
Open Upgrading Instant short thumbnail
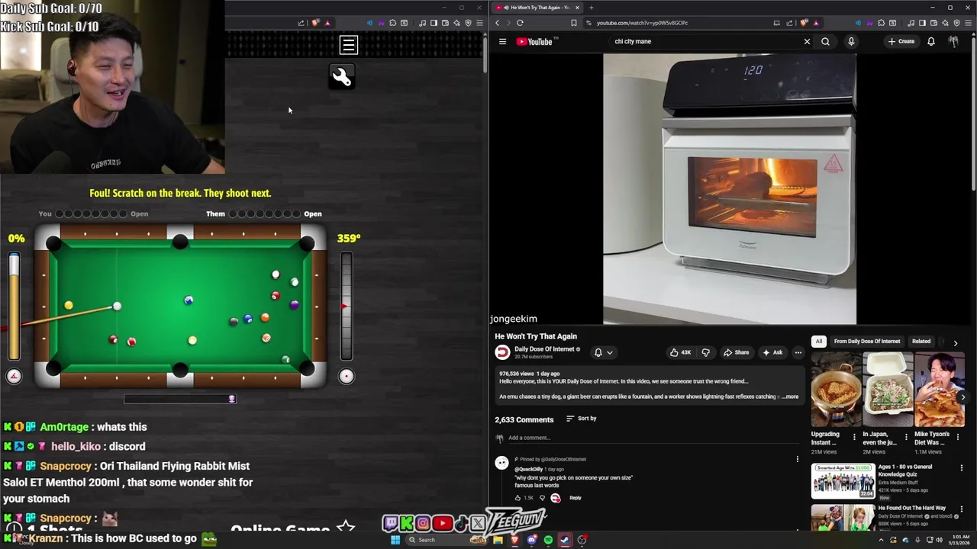(x=836, y=389)
